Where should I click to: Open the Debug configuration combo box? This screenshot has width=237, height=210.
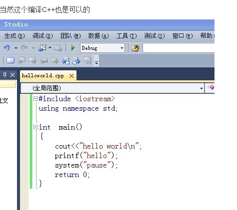pos(102,48)
